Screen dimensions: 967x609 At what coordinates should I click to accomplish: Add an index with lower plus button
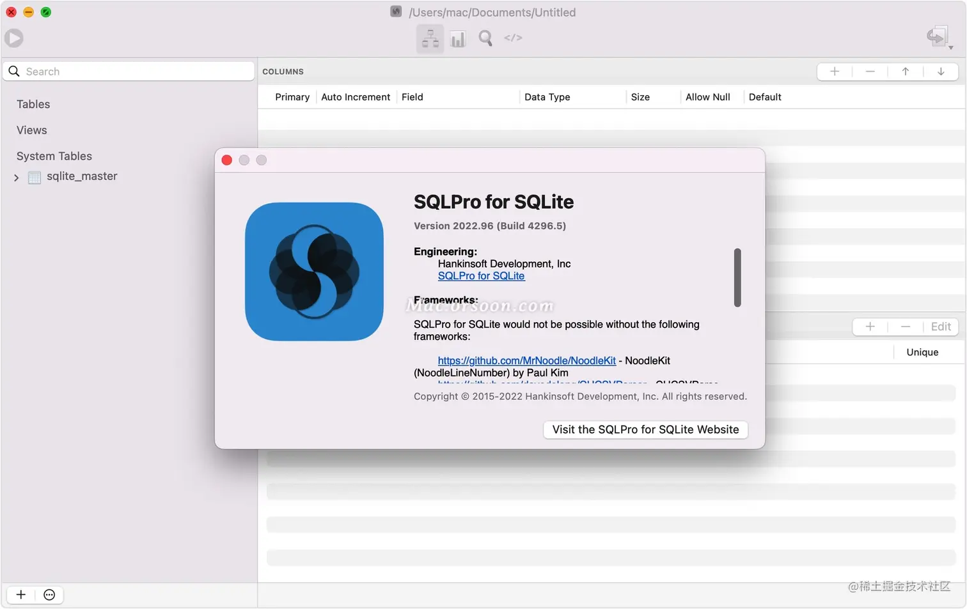tap(870, 327)
